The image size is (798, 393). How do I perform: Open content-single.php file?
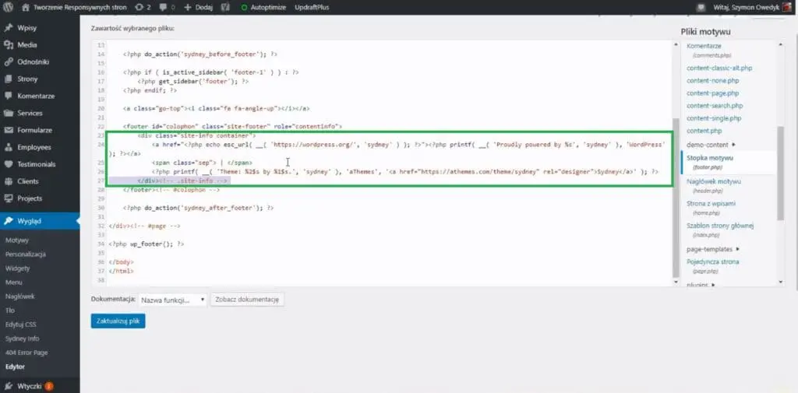(714, 118)
